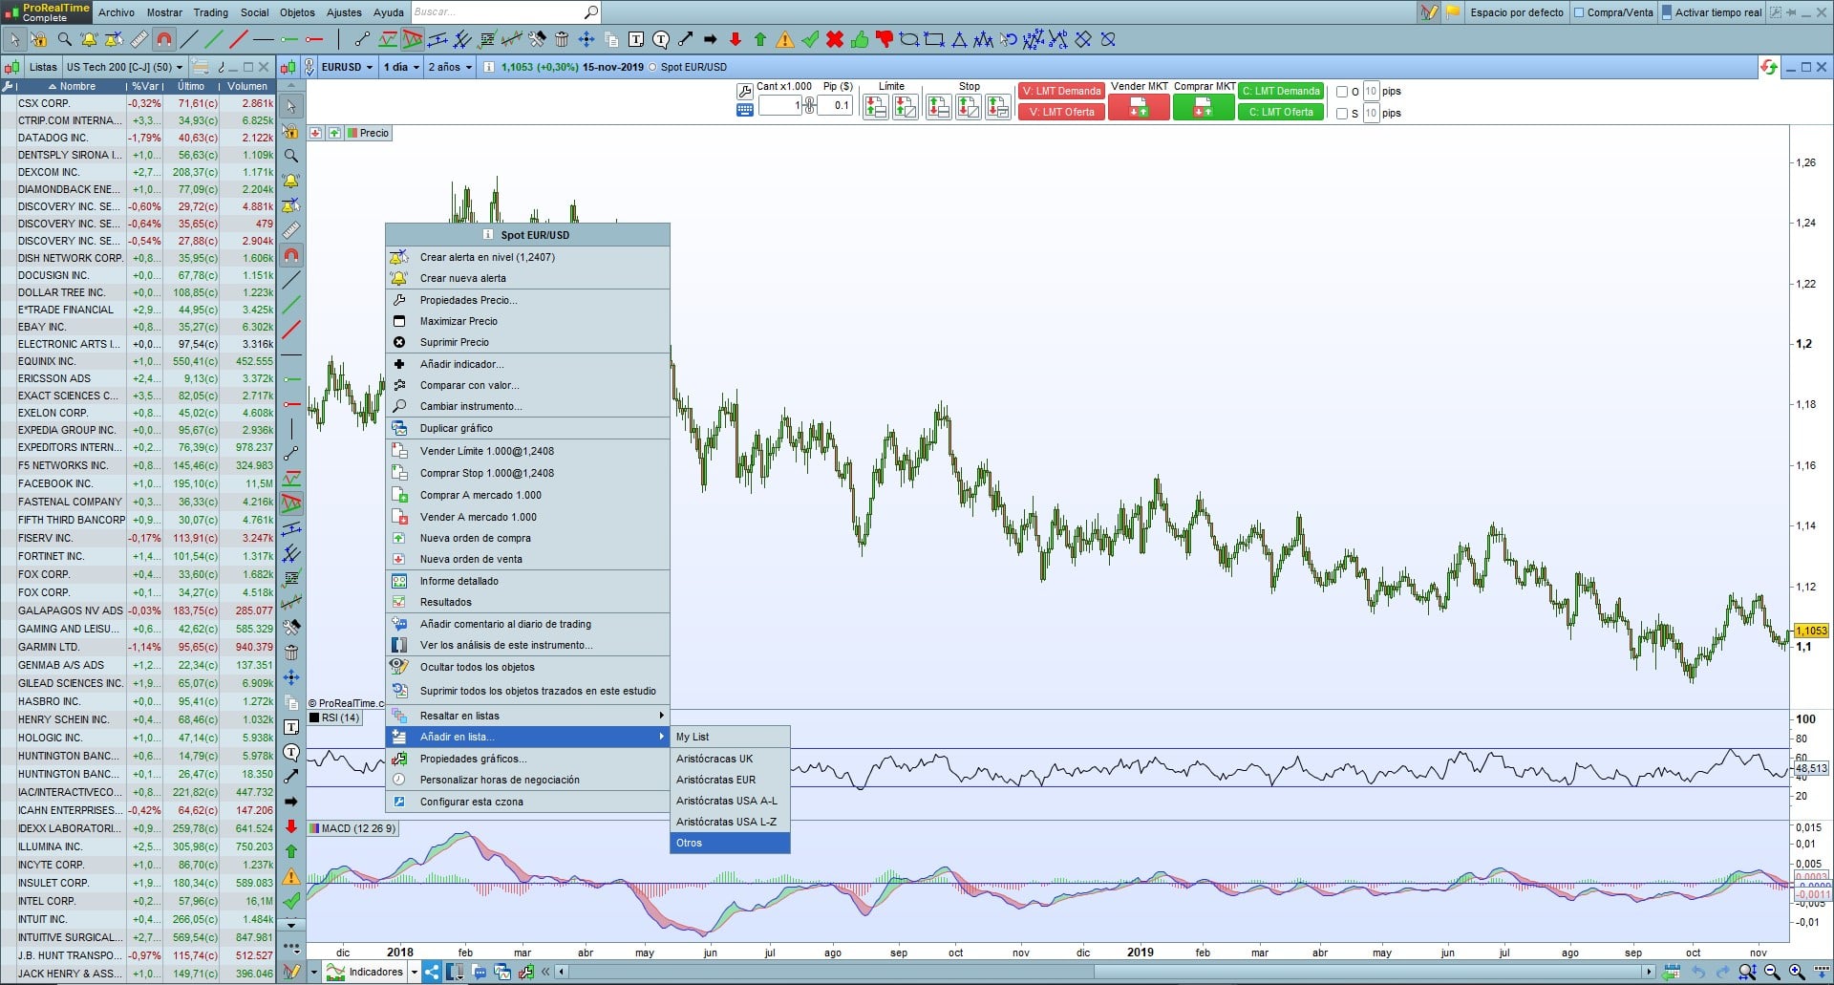The width and height of the screenshot is (1834, 985).
Task: Click the C: LMT Demanda button
Action: coord(1281,91)
